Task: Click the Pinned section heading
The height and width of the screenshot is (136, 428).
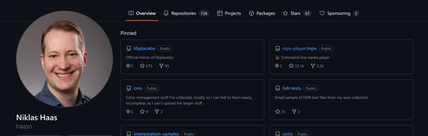Action: (128, 33)
